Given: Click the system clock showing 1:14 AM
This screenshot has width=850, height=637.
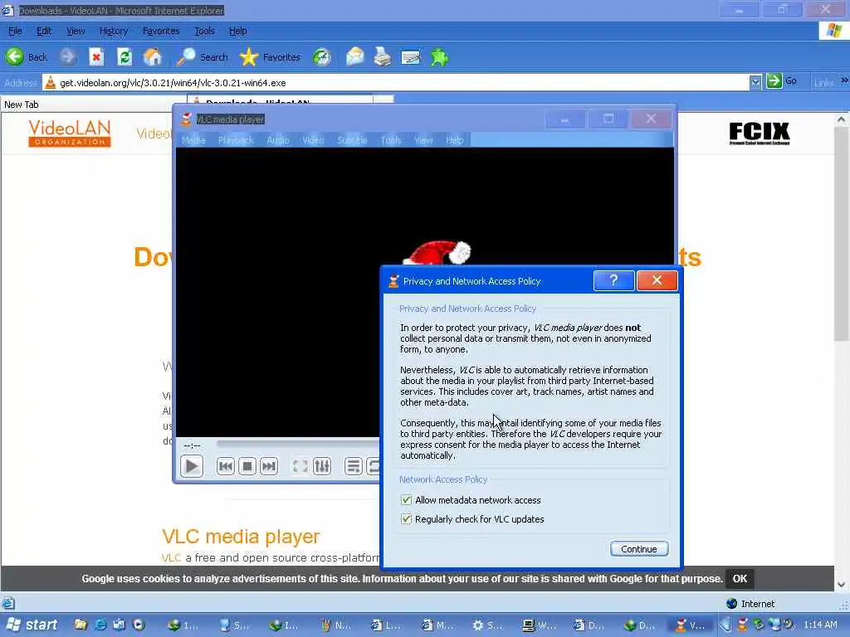Looking at the screenshot, I should (x=820, y=625).
